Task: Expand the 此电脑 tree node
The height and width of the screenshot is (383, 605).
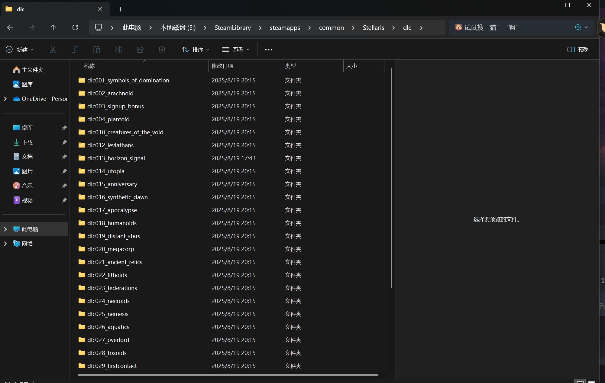Action: pyautogui.click(x=5, y=229)
